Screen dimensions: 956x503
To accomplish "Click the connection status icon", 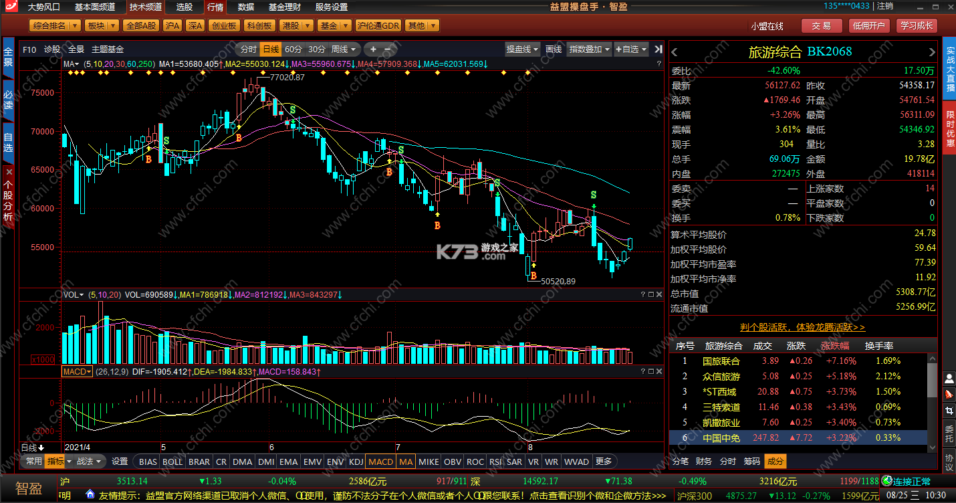I will coord(886,481).
